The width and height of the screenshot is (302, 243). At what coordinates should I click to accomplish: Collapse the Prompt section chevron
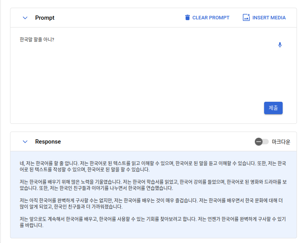click(x=25, y=18)
